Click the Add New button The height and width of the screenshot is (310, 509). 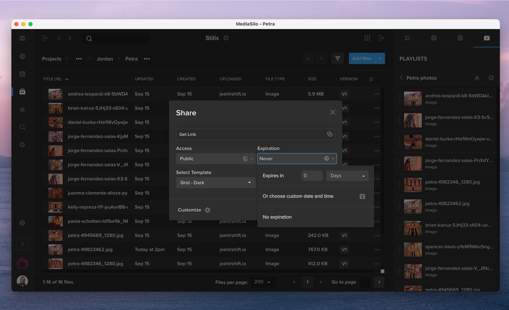361,58
